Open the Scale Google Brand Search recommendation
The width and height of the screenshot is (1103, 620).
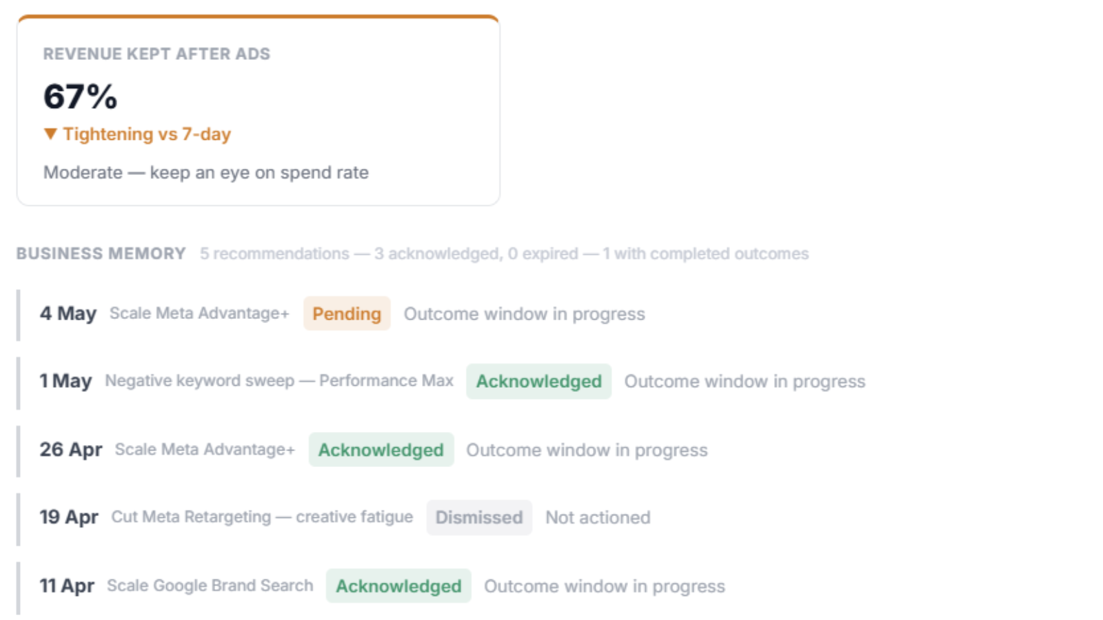(x=210, y=586)
